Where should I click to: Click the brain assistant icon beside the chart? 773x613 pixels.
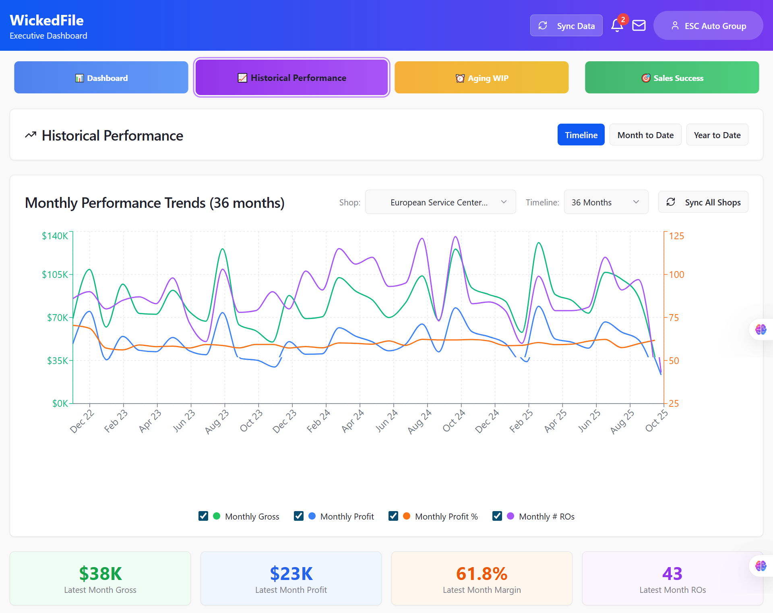pyautogui.click(x=761, y=329)
